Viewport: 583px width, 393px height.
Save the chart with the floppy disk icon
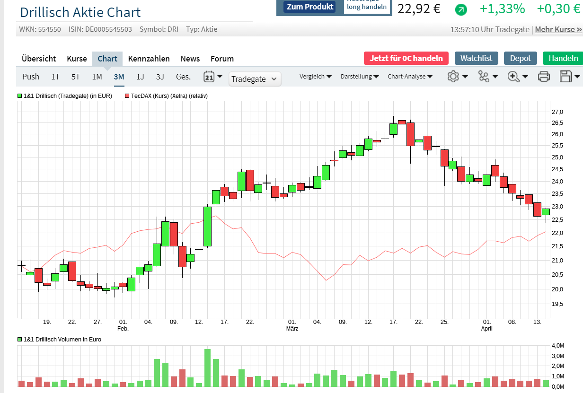click(565, 77)
